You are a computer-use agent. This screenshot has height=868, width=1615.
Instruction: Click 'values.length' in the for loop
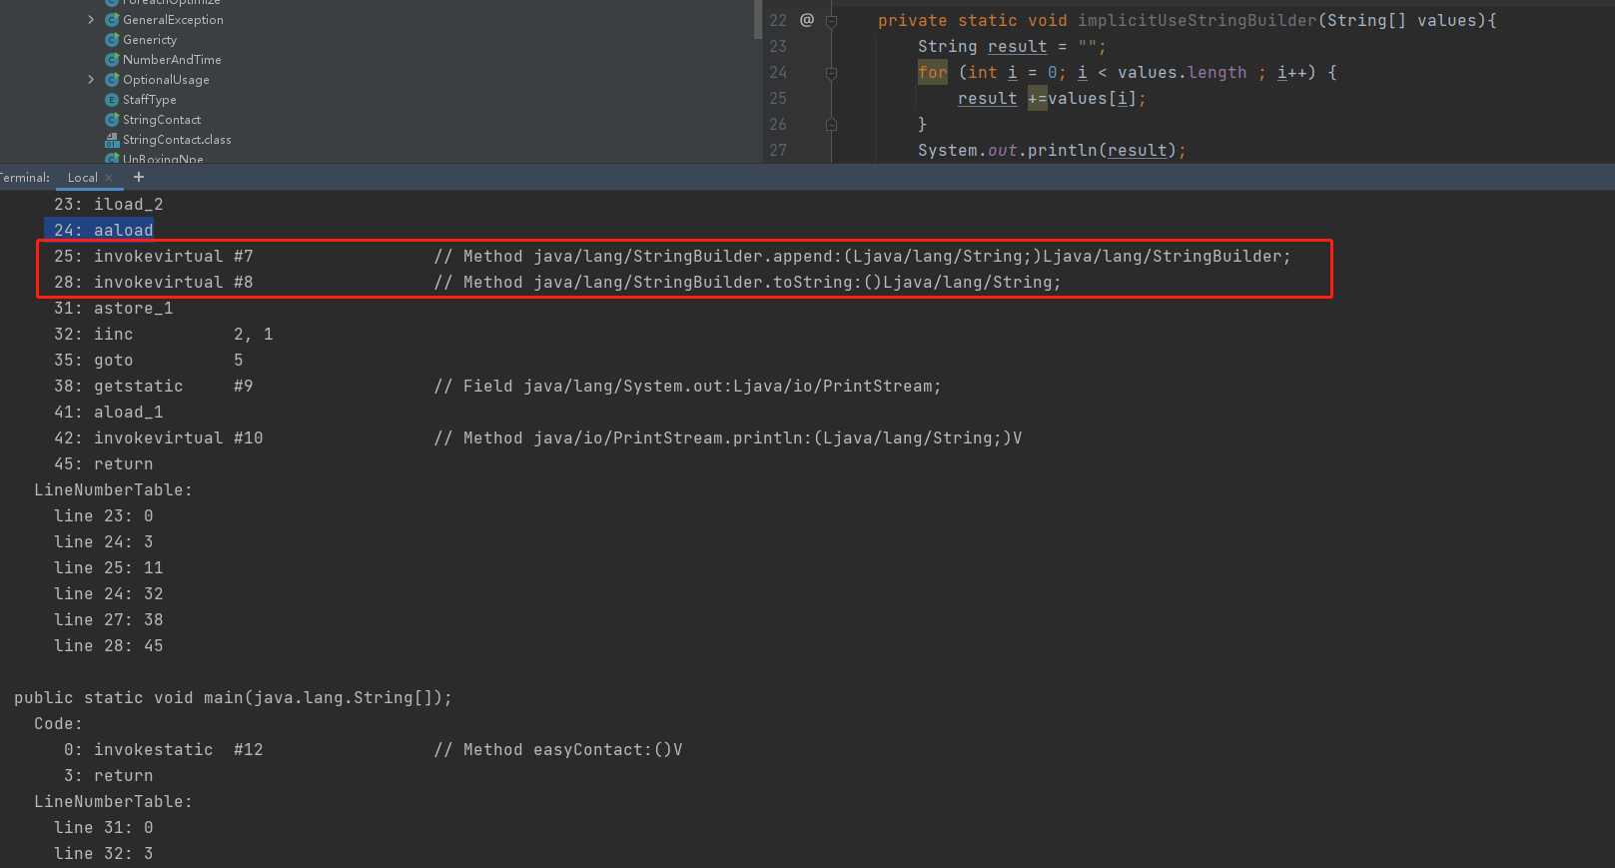click(1183, 73)
